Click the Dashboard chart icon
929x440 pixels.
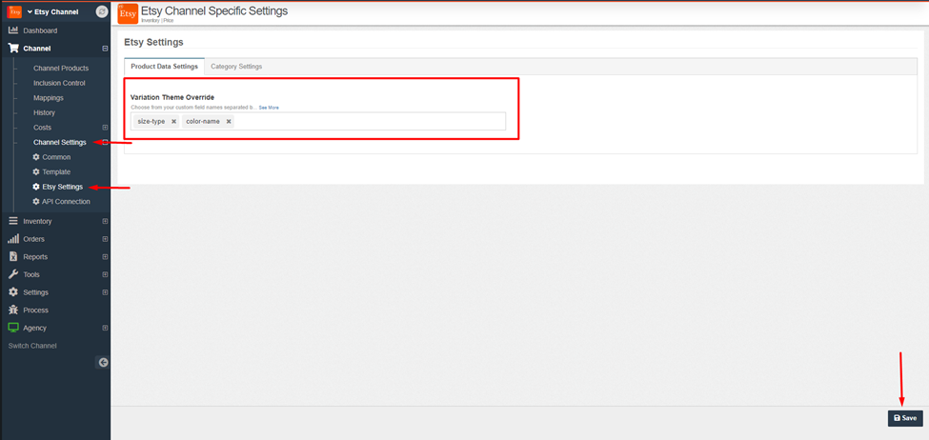[13, 30]
